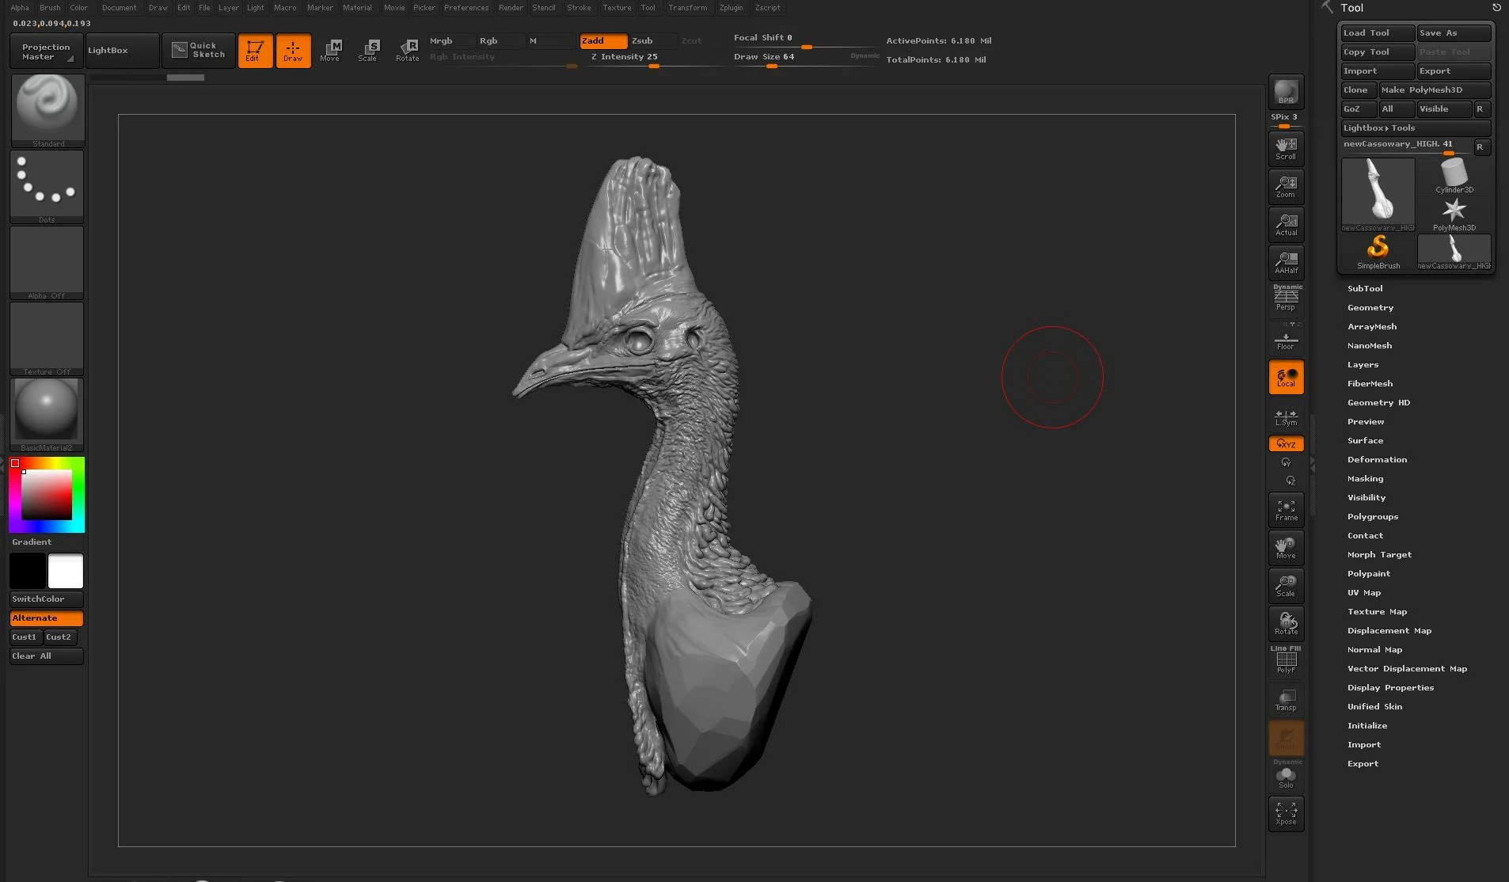Click the BPR render icon
The width and height of the screenshot is (1509, 882).
pyautogui.click(x=1286, y=92)
